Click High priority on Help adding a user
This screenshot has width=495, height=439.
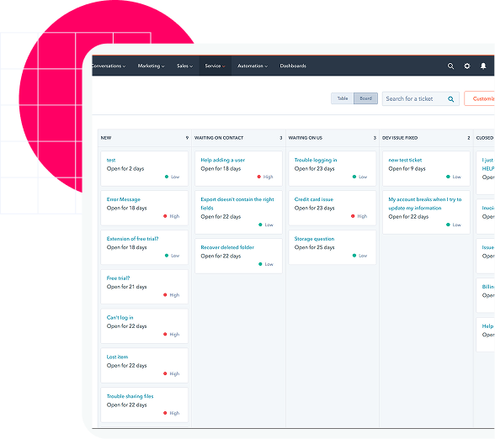265,177
